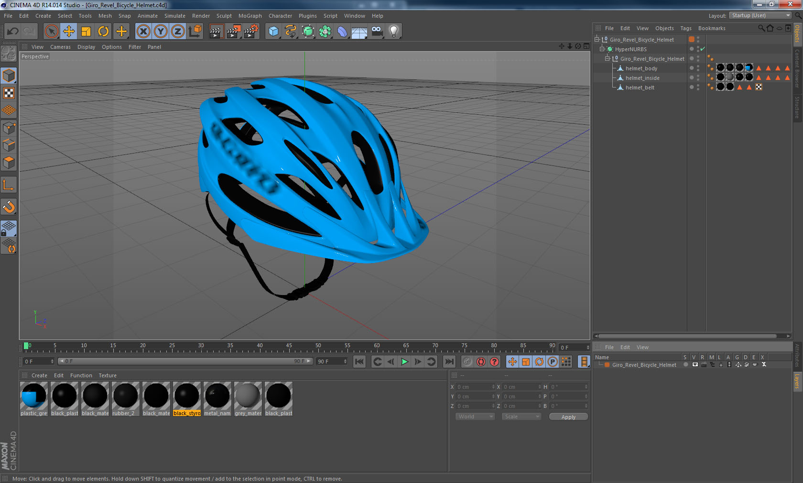Screen dimensions: 803x483
Task: Collapse the HyperNURBS tree node
Action: (602, 49)
